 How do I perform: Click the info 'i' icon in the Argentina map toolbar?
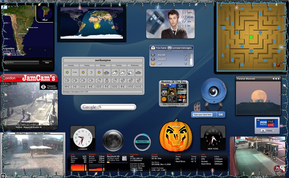click(x=21, y=7)
